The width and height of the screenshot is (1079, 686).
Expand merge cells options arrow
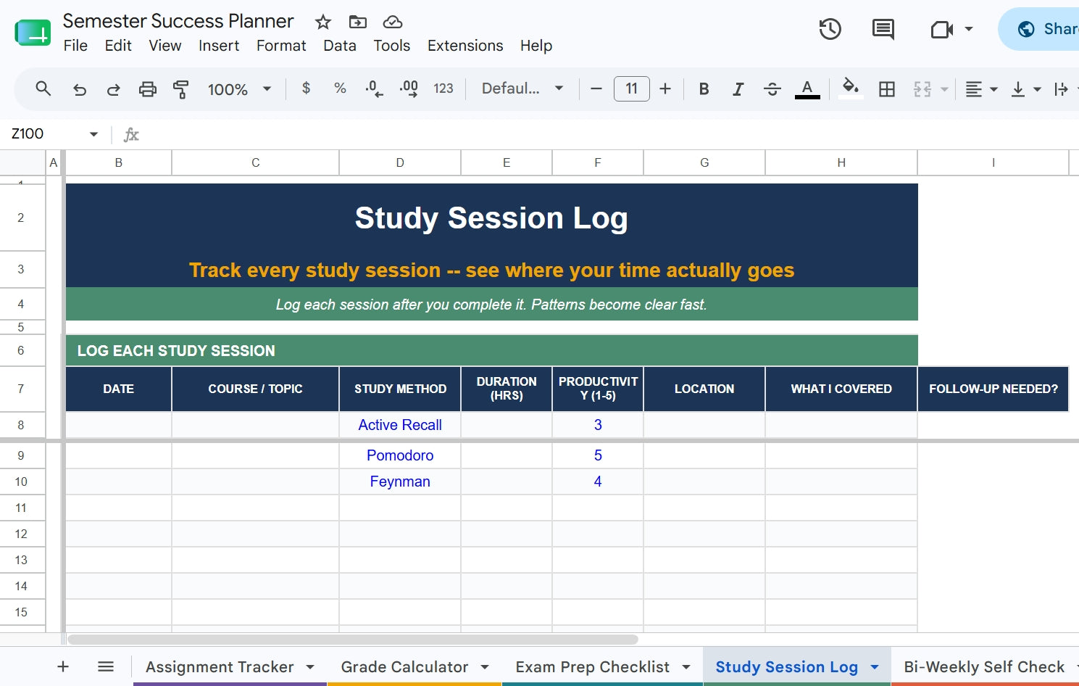pos(944,89)
